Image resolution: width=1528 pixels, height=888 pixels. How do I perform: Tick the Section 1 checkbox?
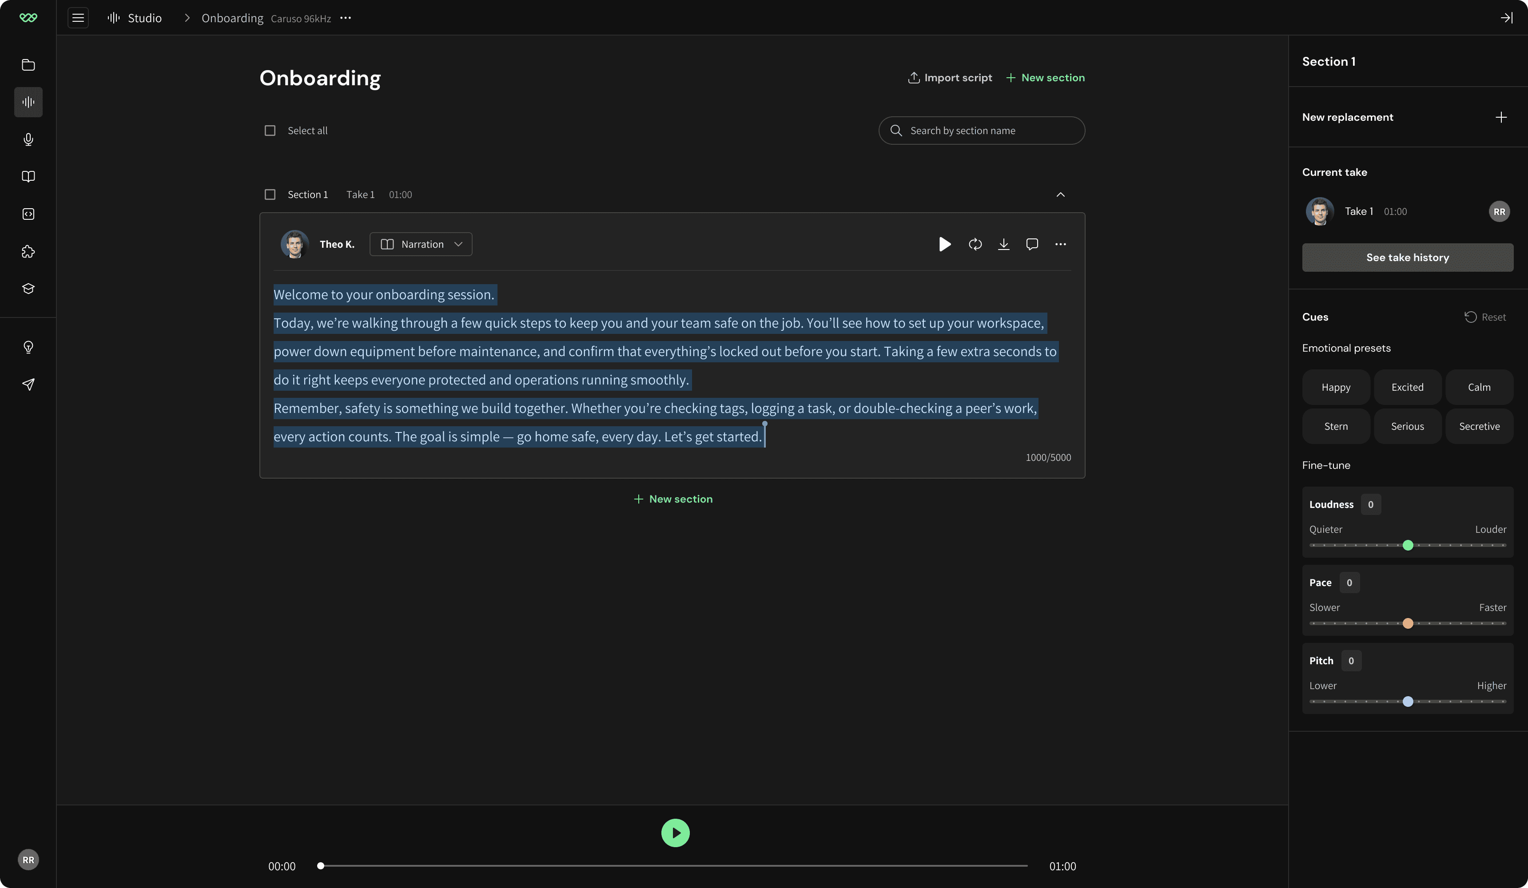click(x=270, y=194)
